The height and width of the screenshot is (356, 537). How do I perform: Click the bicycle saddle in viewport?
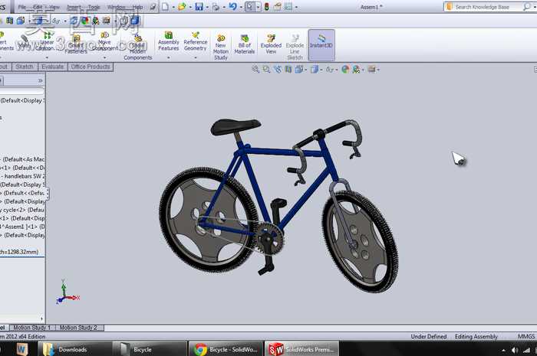[x=235, y=126]
